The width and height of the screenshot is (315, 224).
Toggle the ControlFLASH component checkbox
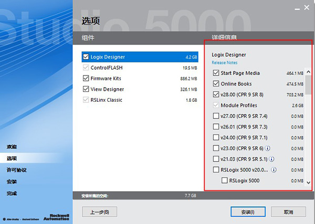pyautogui.click(x=86, y=68)
